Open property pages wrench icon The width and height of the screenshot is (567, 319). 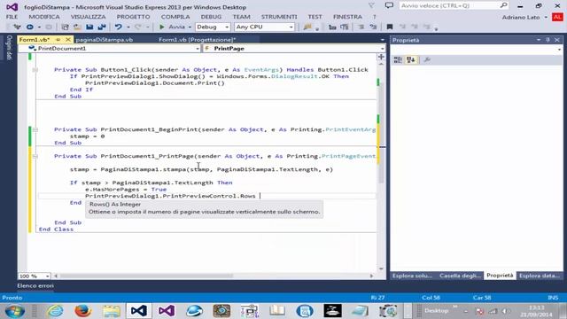(427, 60)
